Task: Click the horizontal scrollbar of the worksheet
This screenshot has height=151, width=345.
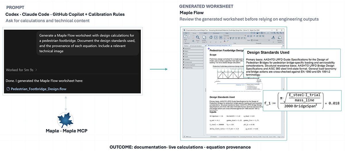Action: click(x=233, y=135)
